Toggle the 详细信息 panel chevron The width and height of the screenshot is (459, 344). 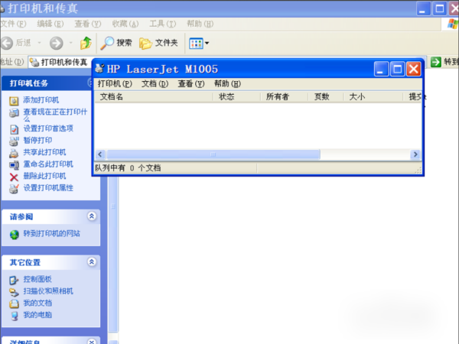pos(91,342)
